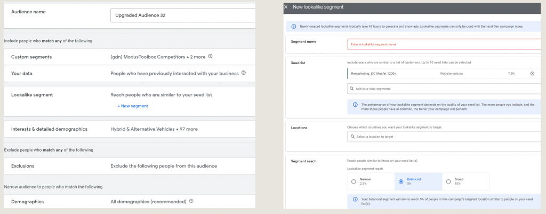Click info icon in seed list performance note
The image size is (546, 214).
point(355,105)
